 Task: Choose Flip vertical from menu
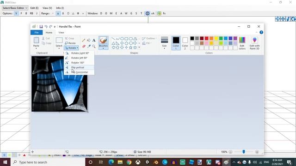[79, 67]
